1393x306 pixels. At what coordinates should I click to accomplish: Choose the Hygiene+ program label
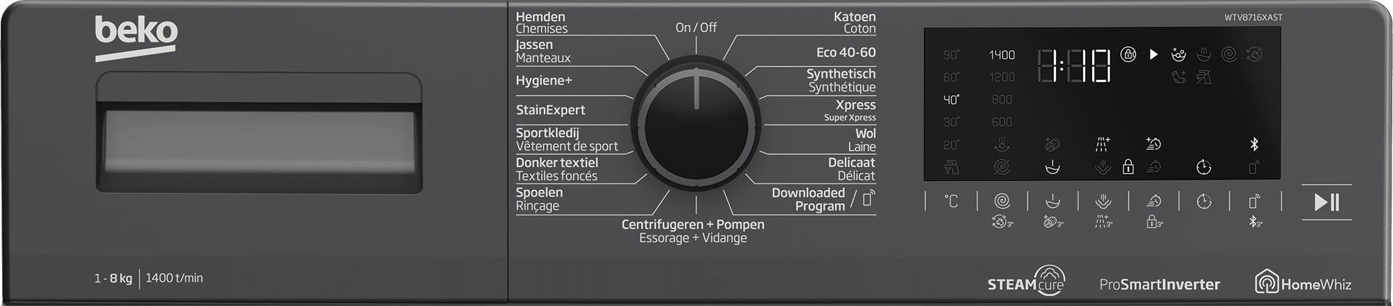point(543,81)
